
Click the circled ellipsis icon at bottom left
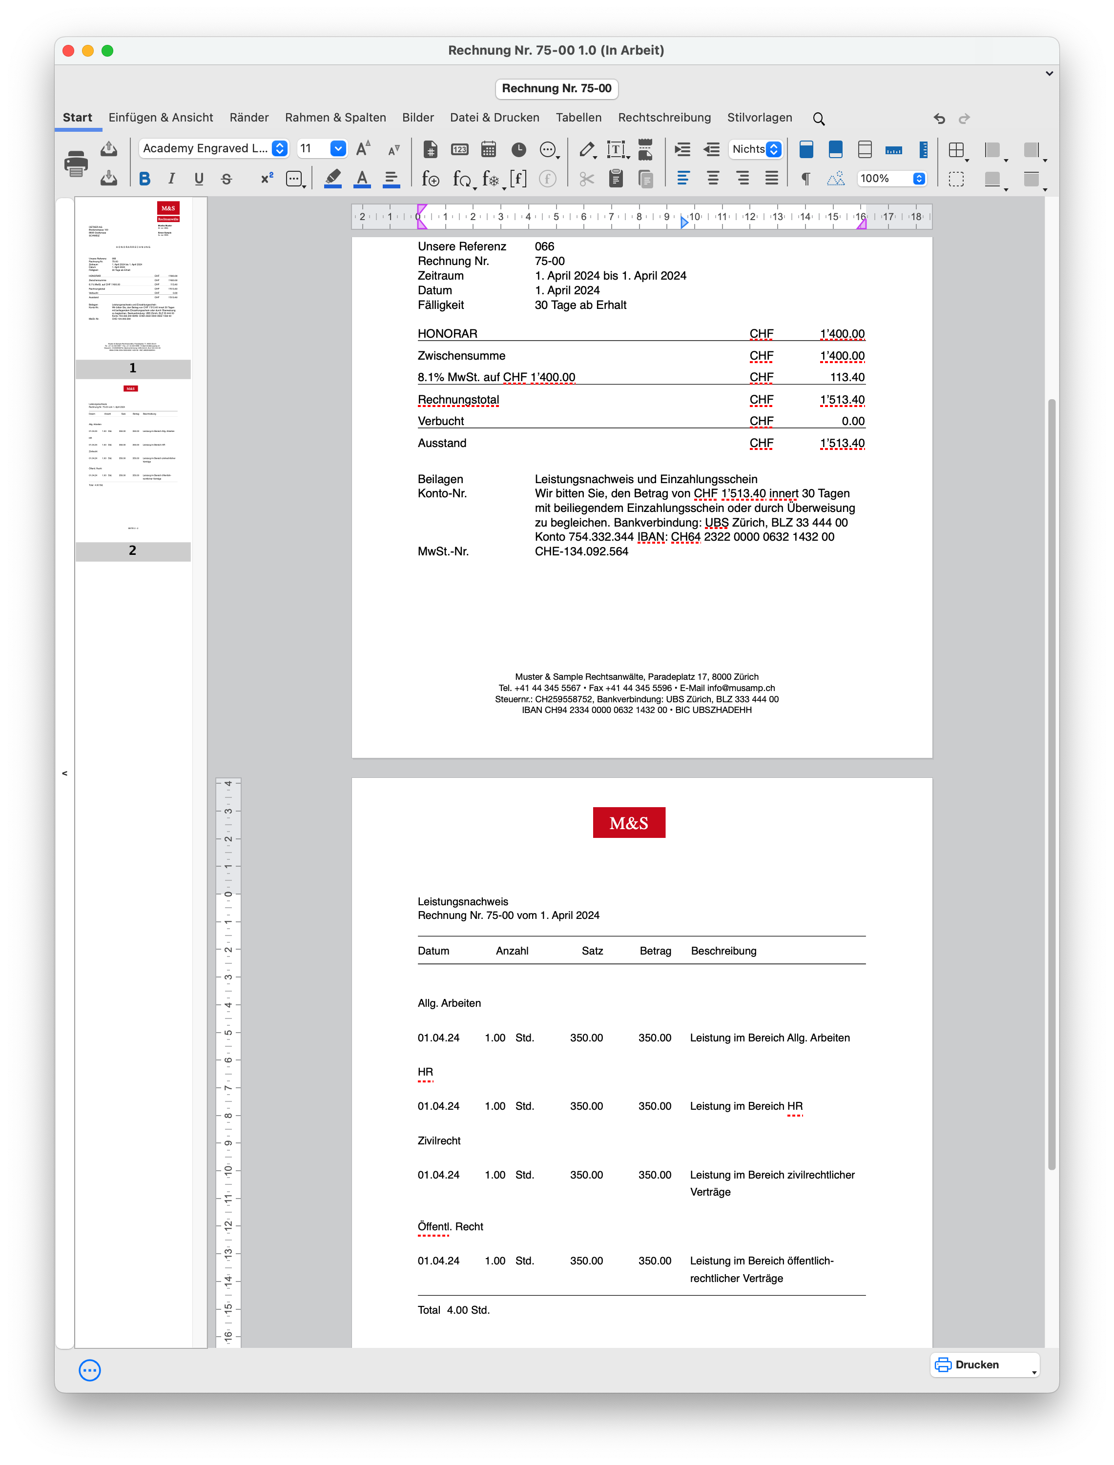pos(89,1370)
